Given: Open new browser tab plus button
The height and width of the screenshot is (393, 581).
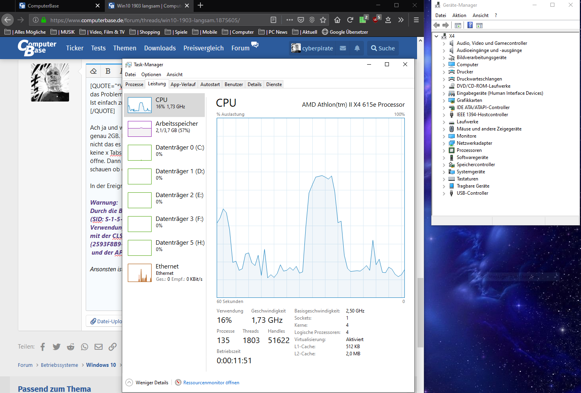Looking at the screenshot, I should coord(200,5).
